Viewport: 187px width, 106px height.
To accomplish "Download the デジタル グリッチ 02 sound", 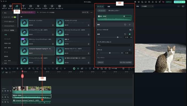I will (88, 25).
